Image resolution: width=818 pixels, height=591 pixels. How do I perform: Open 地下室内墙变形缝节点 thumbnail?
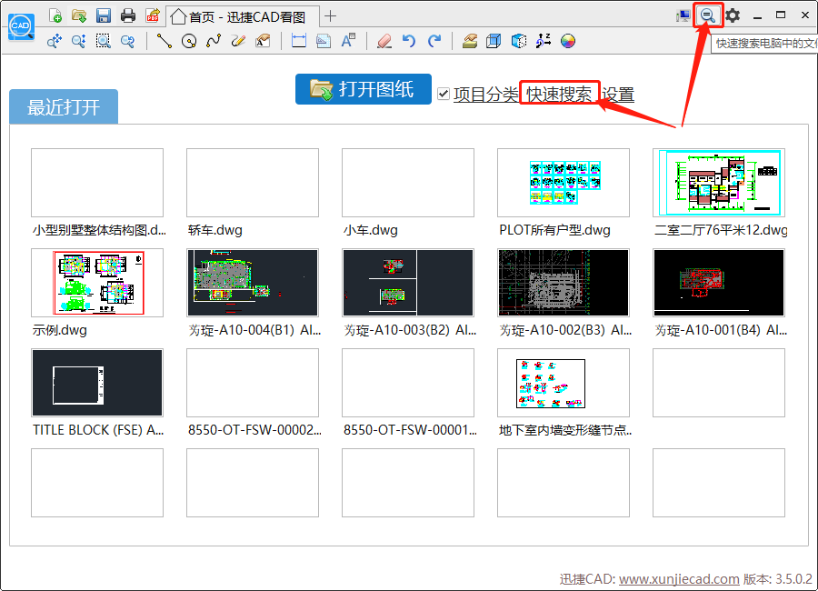click(x=564, y=383)
